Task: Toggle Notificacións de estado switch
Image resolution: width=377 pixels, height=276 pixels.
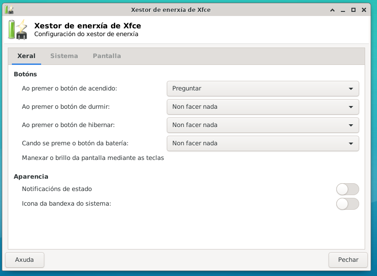Action: [x=347, y=189]
